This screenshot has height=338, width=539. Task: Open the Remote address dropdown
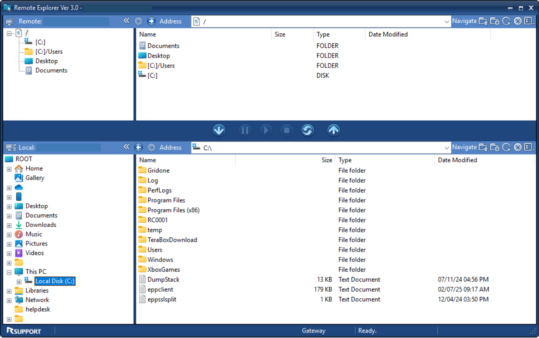click(447, 21)
